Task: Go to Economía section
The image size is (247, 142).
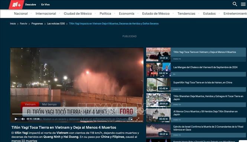Action: coord(127,14)
